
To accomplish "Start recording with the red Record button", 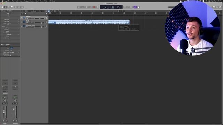I will [x=94, y=7].
